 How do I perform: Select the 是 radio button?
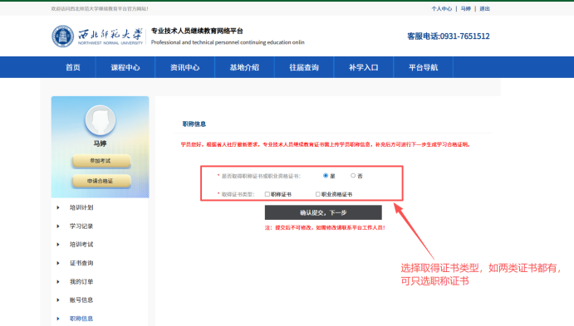pyautogui.click(x=326, y=176)
